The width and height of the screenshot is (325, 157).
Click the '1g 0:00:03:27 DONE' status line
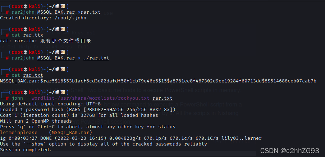(131, 138)
